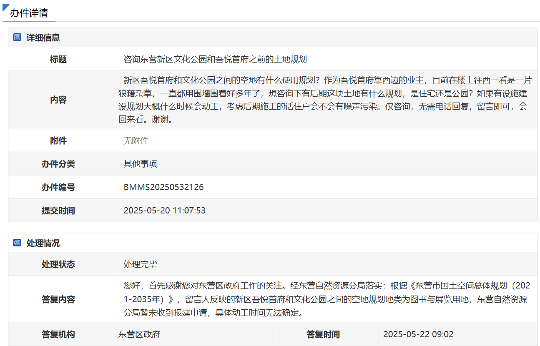Click the title text 咨询东营新区文化公园和吾悦首府之前的土地规划
The height and width of the screenshot is (346, 540).
click(x=215, y=59)
